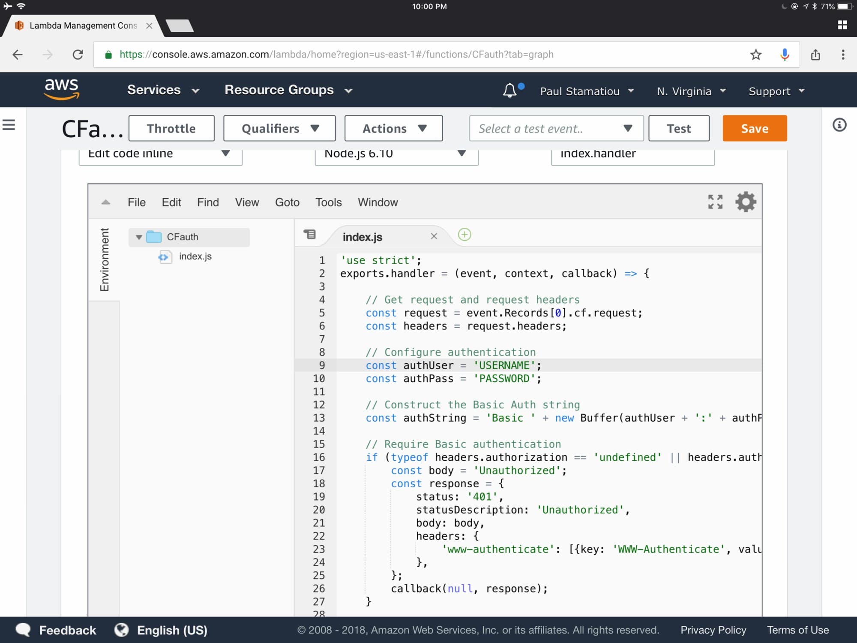Open the Goto menu in editor
Viewport: 857px width, 643px height.
[x=287, y=202]
